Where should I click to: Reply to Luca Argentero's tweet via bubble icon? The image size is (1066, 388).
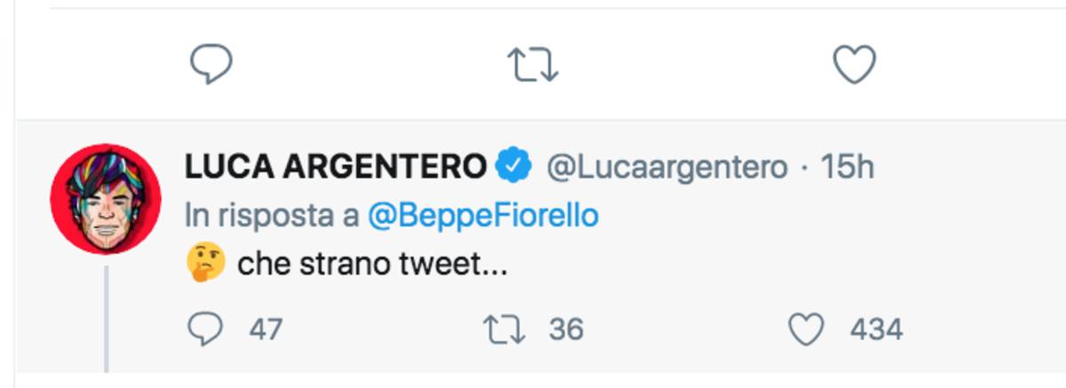pos(207,330)
